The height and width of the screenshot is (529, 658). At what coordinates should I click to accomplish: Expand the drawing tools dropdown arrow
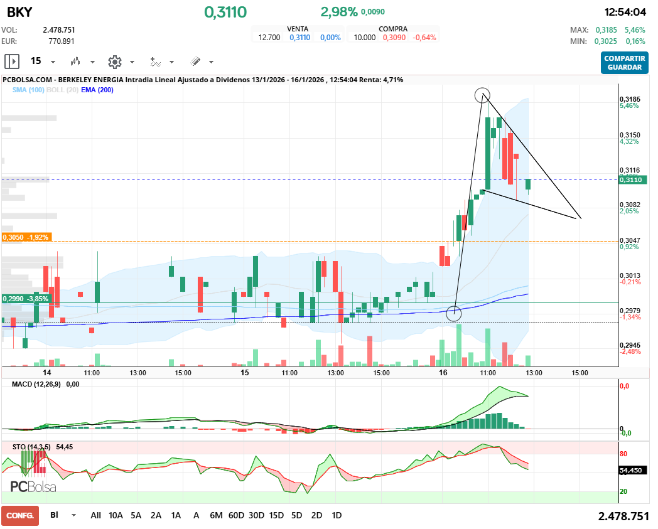[211, 62]
